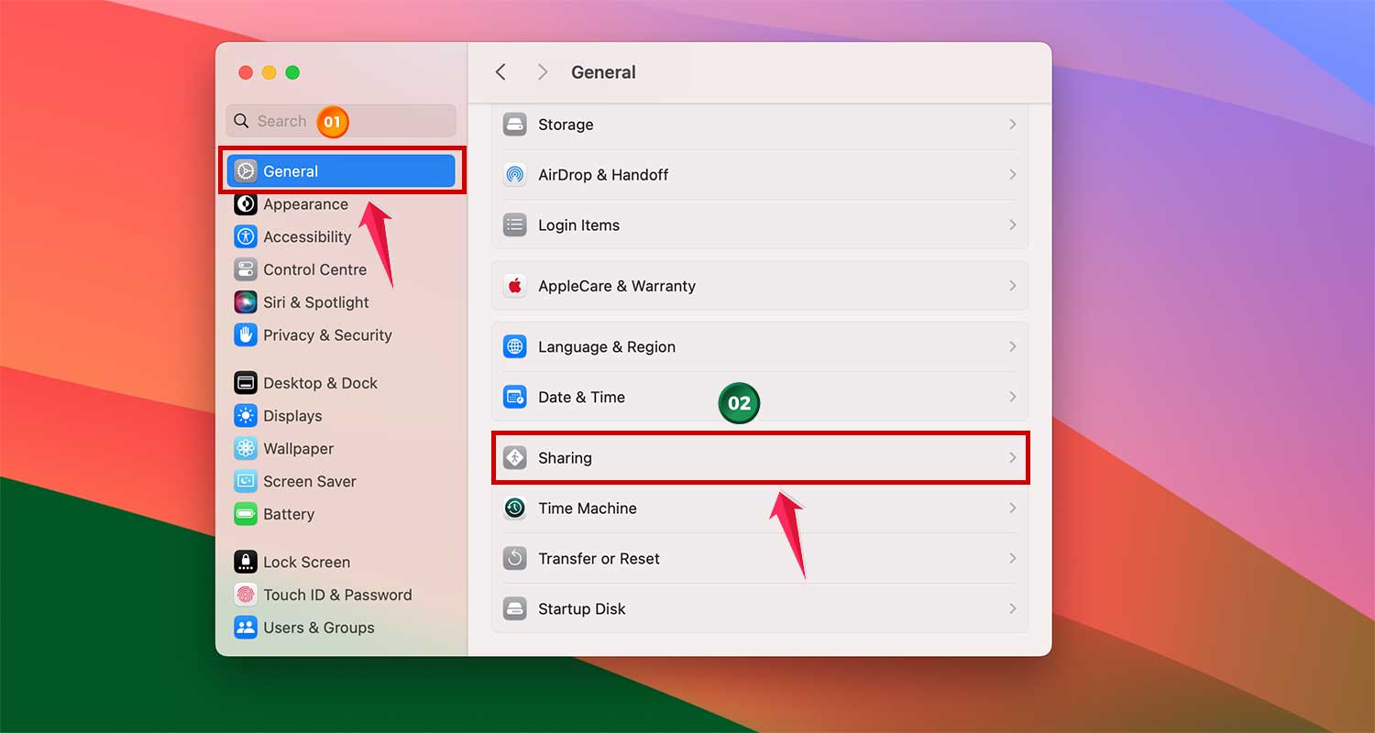Expand the Sharing settings row
Viewport: 1375px width, 733px height.
click(761, 458)
